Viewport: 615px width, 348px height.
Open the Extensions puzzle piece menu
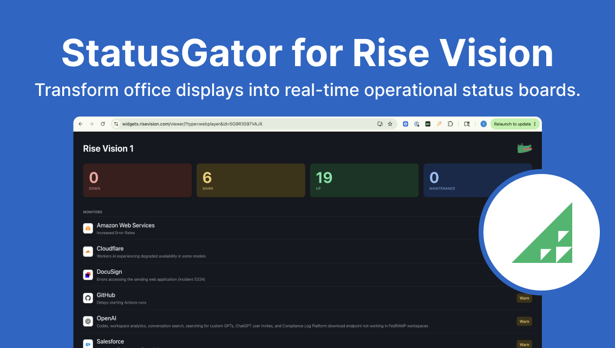450,124
